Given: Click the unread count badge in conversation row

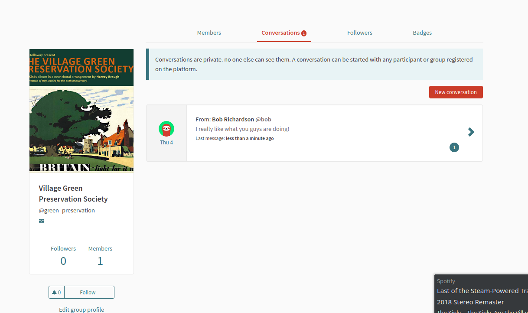Looking at the screenshot, I should [454, 147].
